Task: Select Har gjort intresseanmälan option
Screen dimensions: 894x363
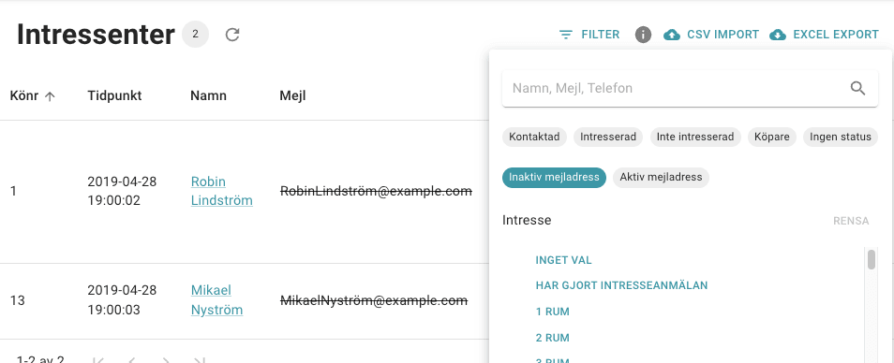Action: point(621,285)
